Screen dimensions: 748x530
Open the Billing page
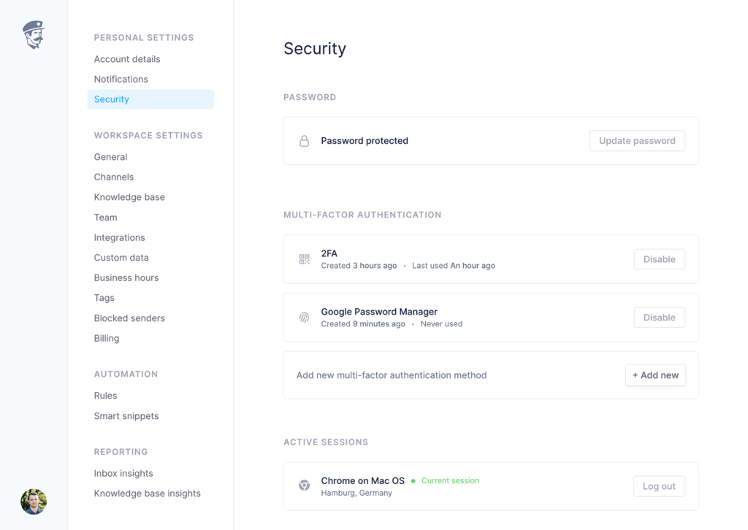coord(107,338)
